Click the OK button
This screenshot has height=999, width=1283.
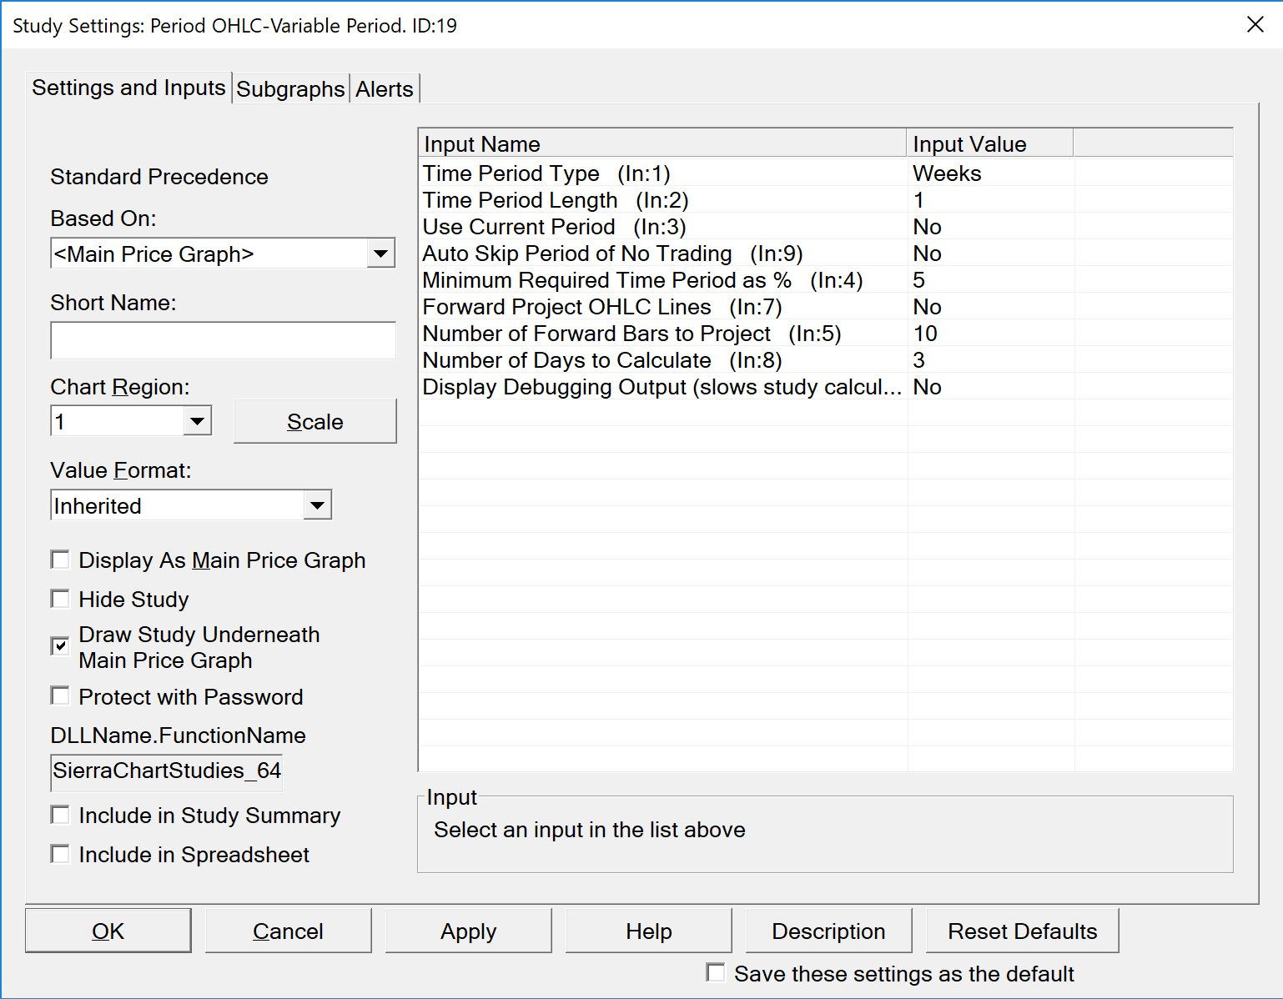pyautogui.click(x=108, y=931)
